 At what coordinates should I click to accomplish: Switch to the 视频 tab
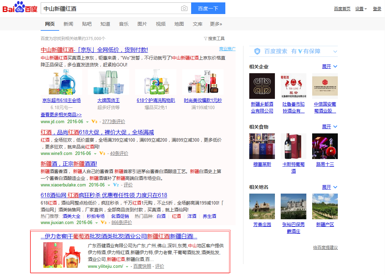161,24
